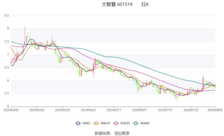This screenshot has width=224, height=136.
Task: Click the 6 y-axis value
Action: [x=8, y=80]
